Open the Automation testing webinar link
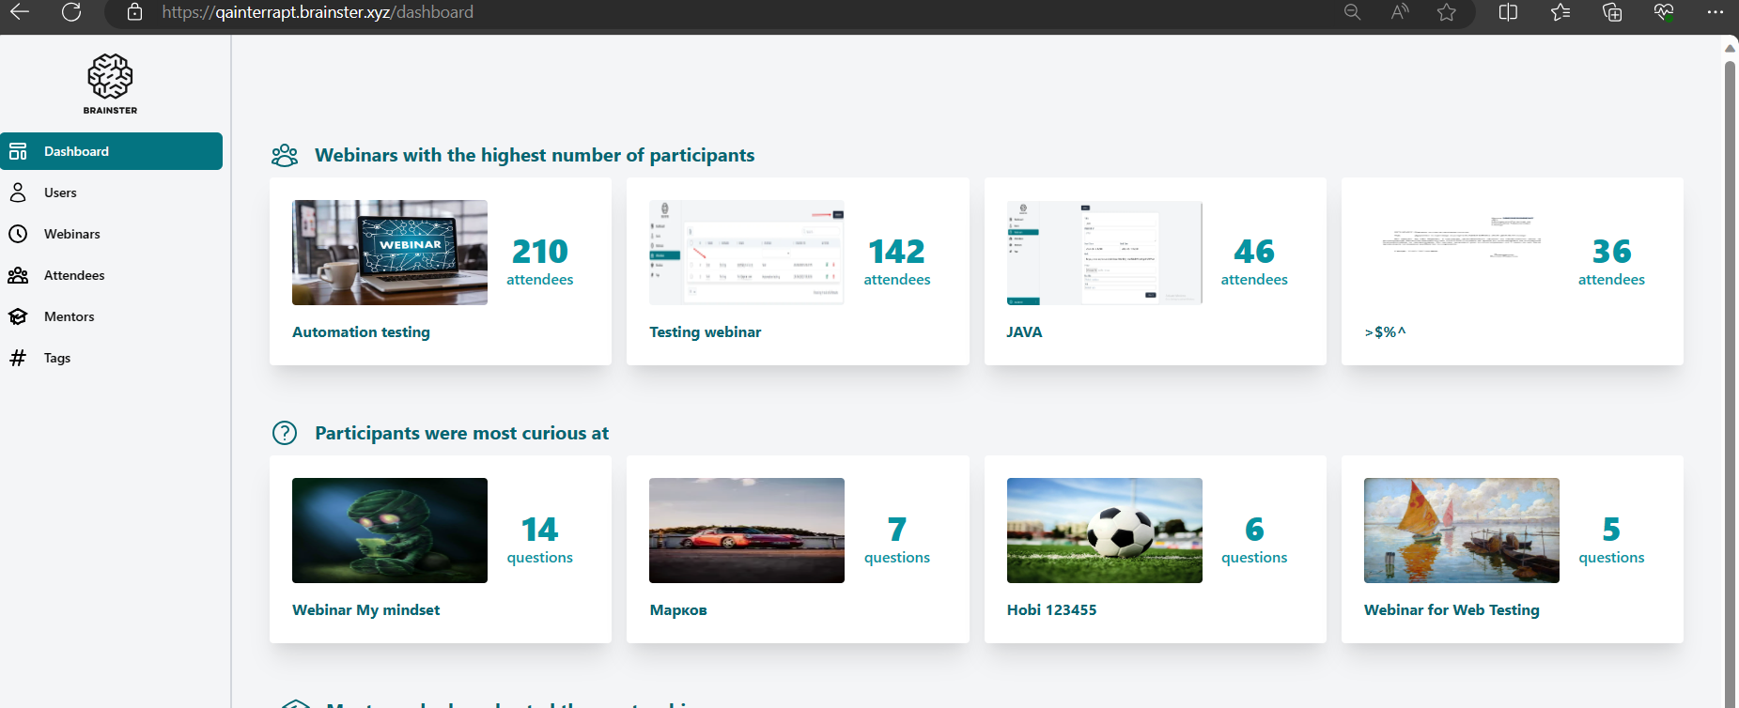Viewport: 1739px width, 708px height. coord(361,332)
